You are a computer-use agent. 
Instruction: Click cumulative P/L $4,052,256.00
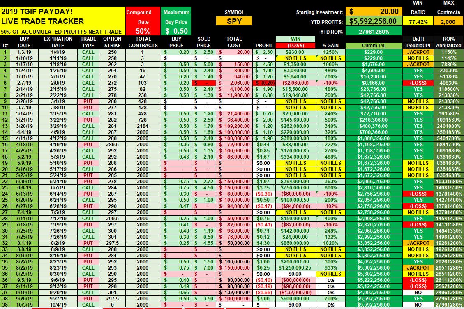[374, 262]
